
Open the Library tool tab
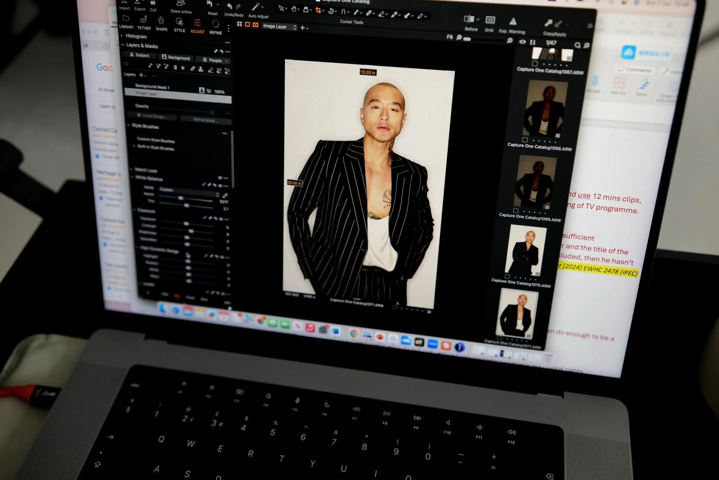tap(126, 22)
